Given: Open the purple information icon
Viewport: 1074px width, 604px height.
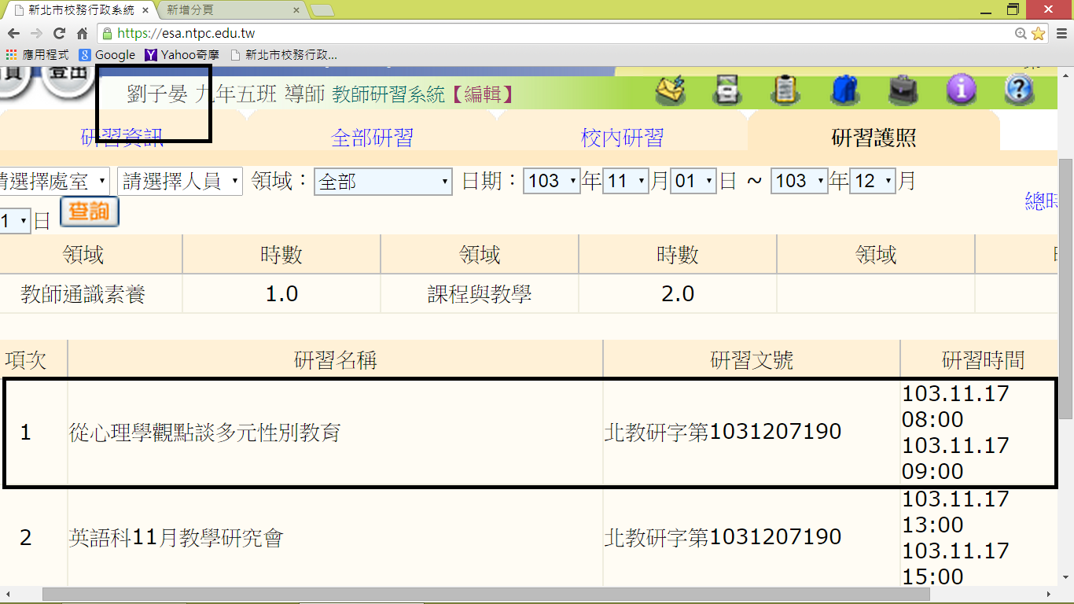Looking at the screenshot, I should [961, 90].
